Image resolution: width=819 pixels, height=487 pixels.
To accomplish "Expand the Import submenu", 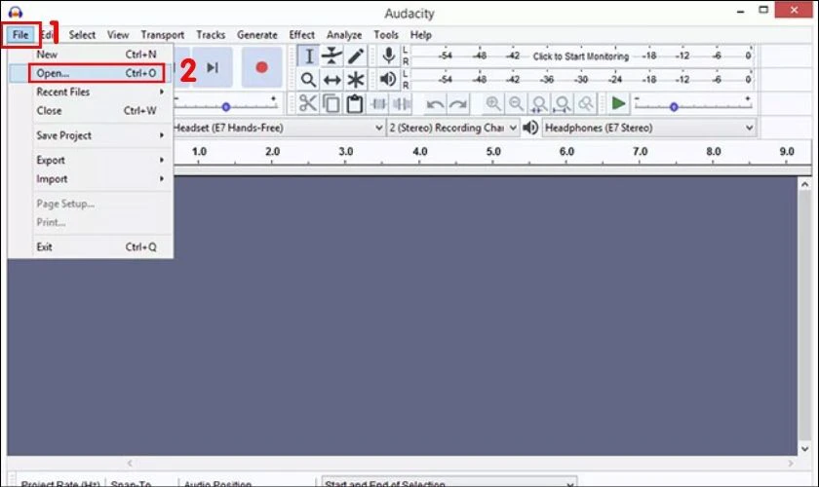I will pos(99,178).
